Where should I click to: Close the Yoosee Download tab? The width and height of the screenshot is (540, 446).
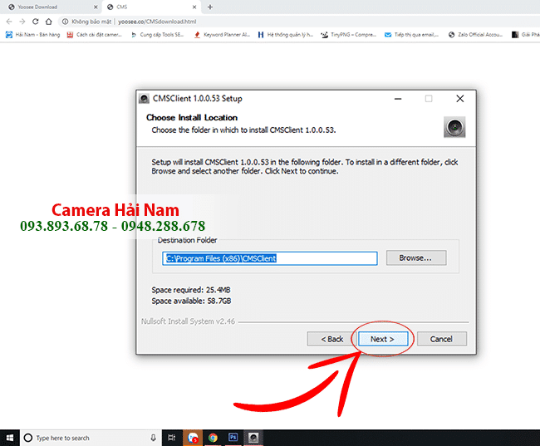click(x=96, y=7)
